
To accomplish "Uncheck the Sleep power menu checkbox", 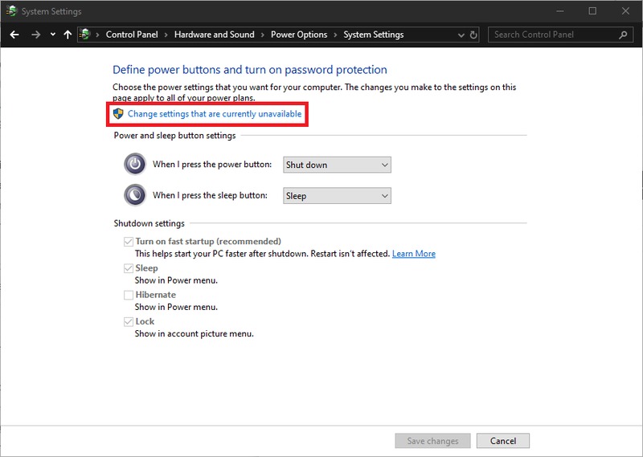I will click(129, 268).
